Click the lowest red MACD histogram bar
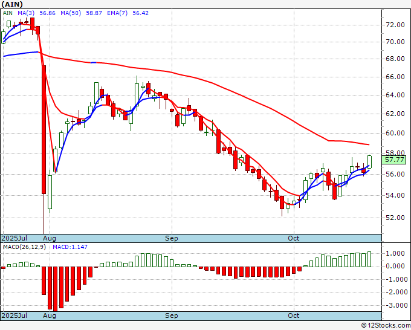411x330 pixels. (x=56, y=289)
